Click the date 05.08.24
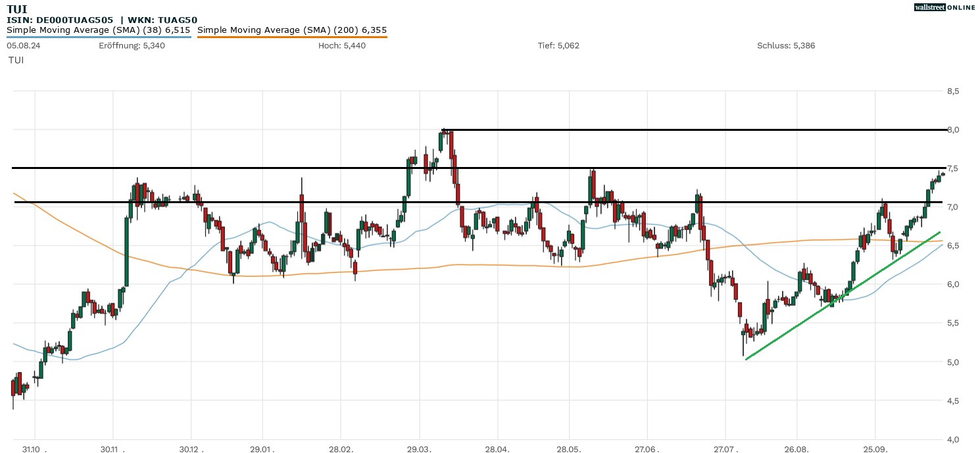980x453 pixels. [x=22, y=45]
